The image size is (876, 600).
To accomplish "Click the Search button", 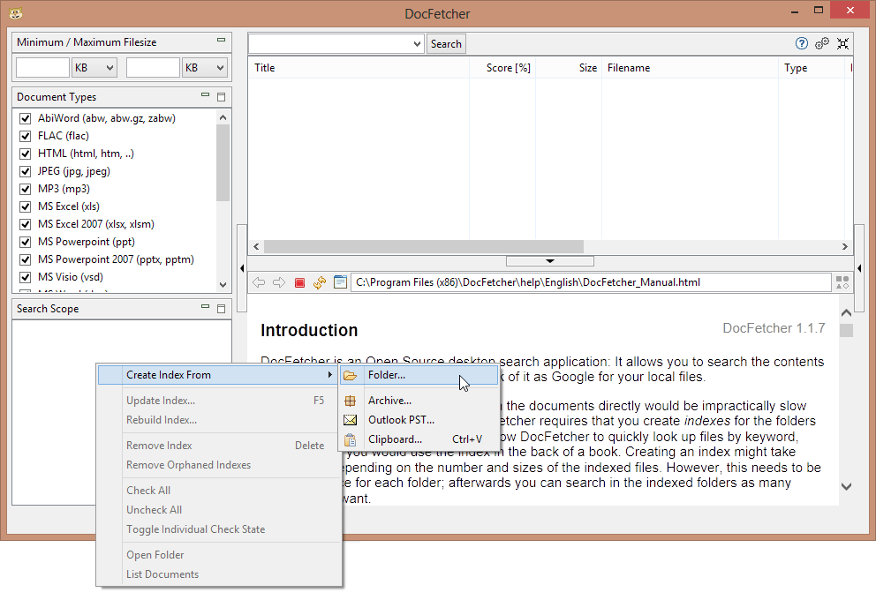I will point(446,44).
